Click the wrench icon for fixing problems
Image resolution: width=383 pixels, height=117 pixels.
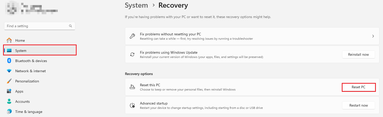(x=132, y=36)
